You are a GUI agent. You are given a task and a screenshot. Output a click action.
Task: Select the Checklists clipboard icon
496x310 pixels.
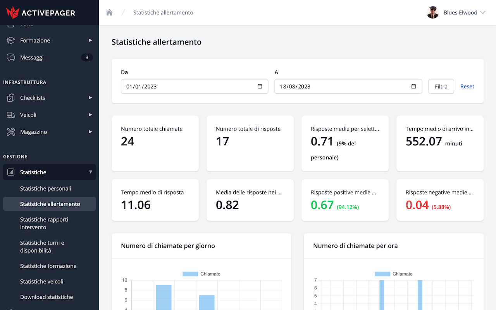point(10,98)
